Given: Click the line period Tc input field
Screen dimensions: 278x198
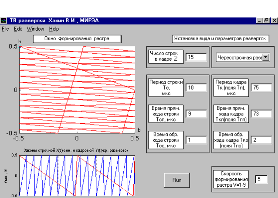Looking at the screenshot, I should (x=196, y=87).
